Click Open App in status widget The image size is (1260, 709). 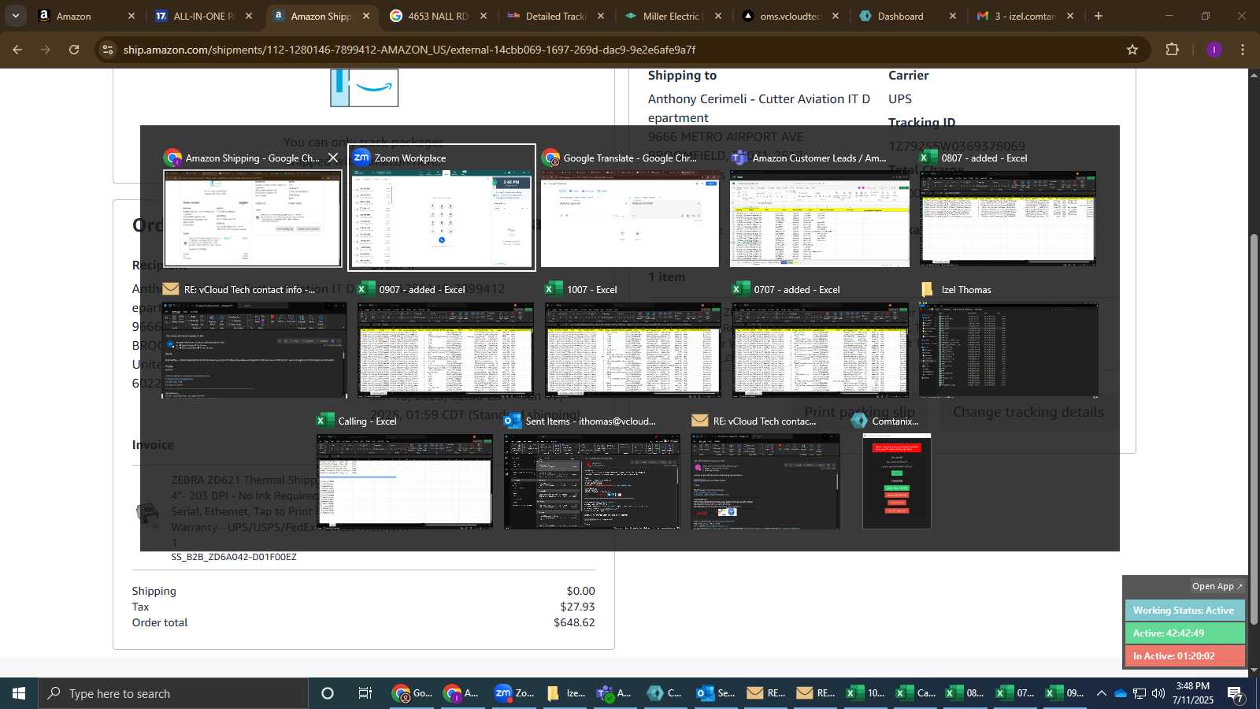click(1217, 586)
